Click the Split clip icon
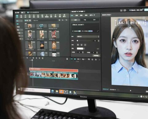This screenshot has width=148, height=119. click(x=33, y=58)
